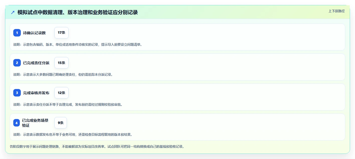Select step badge number 4

click(17, 123)
